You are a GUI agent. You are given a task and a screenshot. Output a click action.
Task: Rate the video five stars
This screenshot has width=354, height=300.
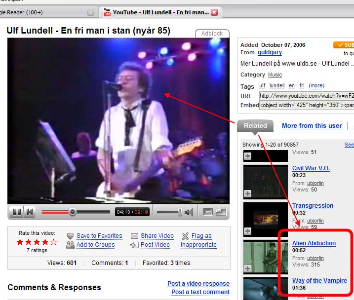(x=53, y=242)
